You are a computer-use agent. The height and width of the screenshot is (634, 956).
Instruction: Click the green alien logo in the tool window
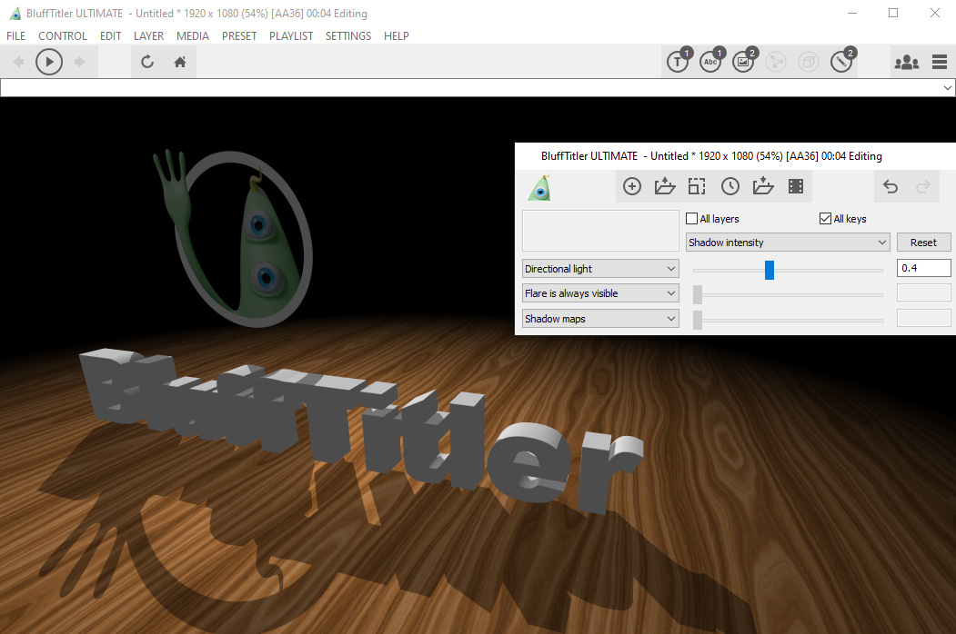pos(539,188)
